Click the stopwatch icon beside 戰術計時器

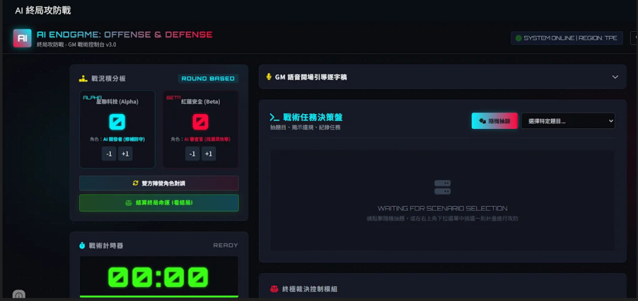[x=82, y=246]
